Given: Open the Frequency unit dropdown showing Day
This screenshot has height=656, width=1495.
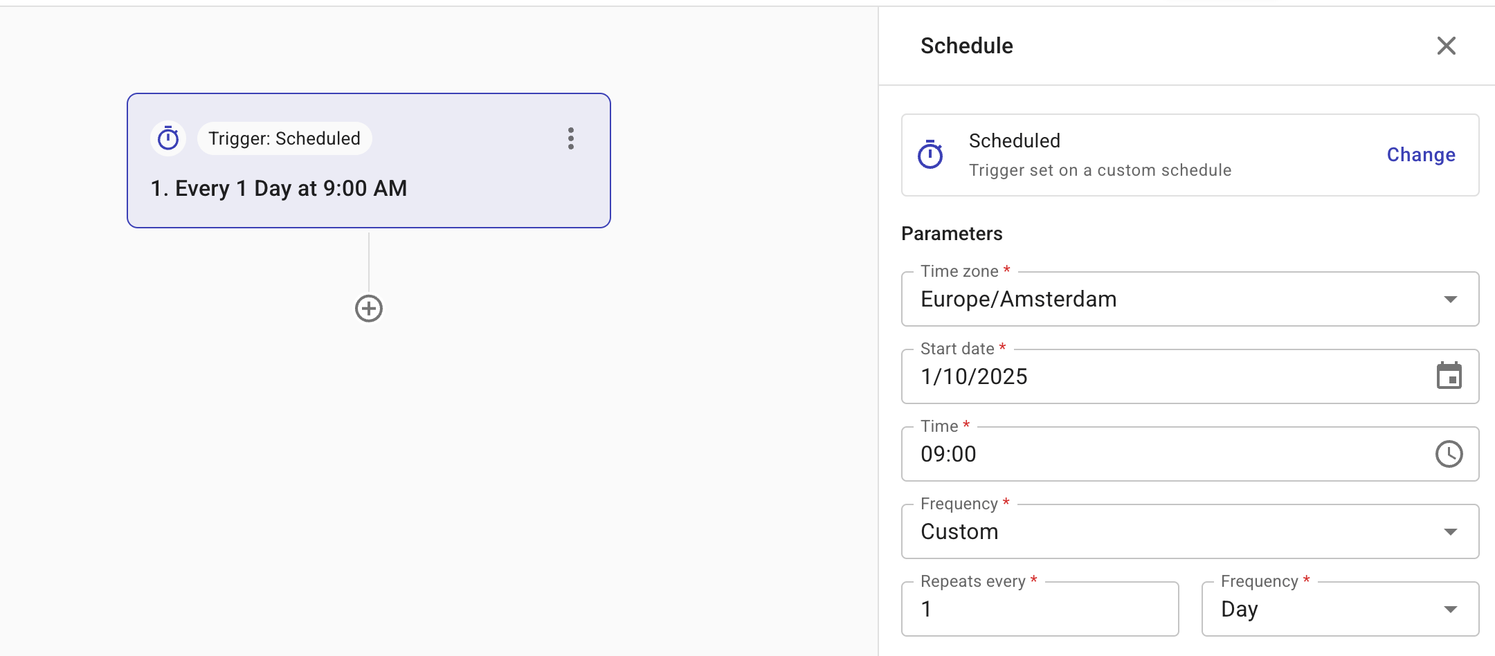Looking at the screenshot, I should [x=1329, y=609].
